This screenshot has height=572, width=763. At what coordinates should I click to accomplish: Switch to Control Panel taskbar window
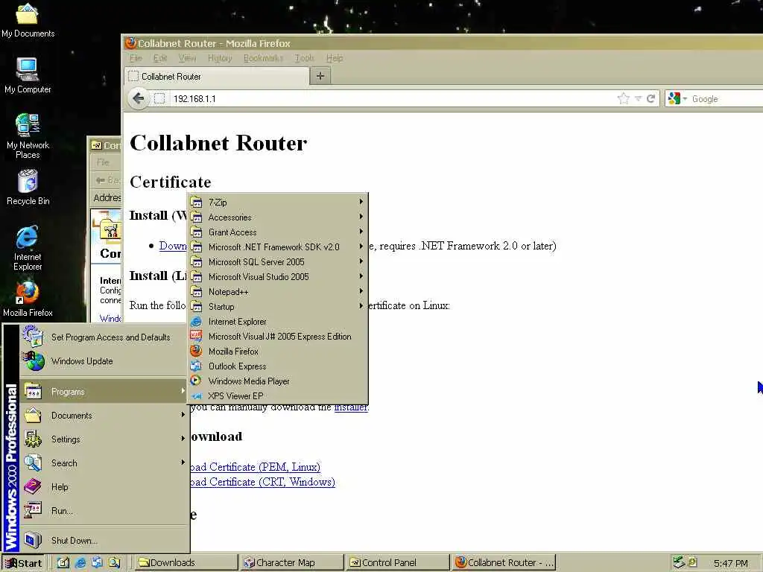[x=398, y=563]
